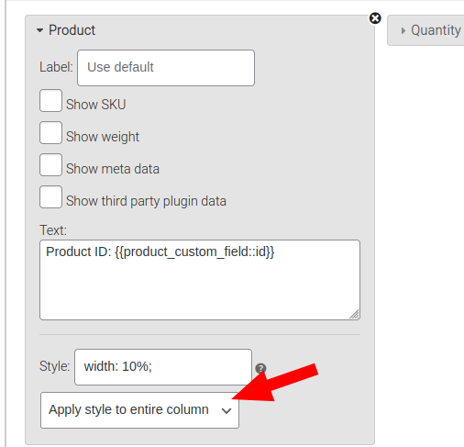Open the Apply style to entire column dropdown

(139, 410)
